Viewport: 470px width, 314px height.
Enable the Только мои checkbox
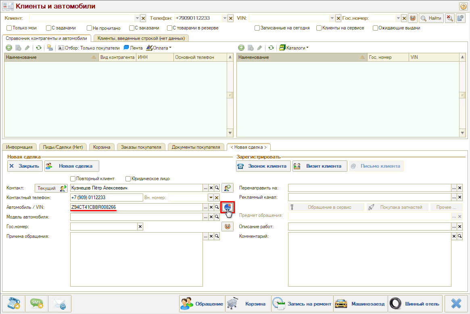[x=9, y=28]
